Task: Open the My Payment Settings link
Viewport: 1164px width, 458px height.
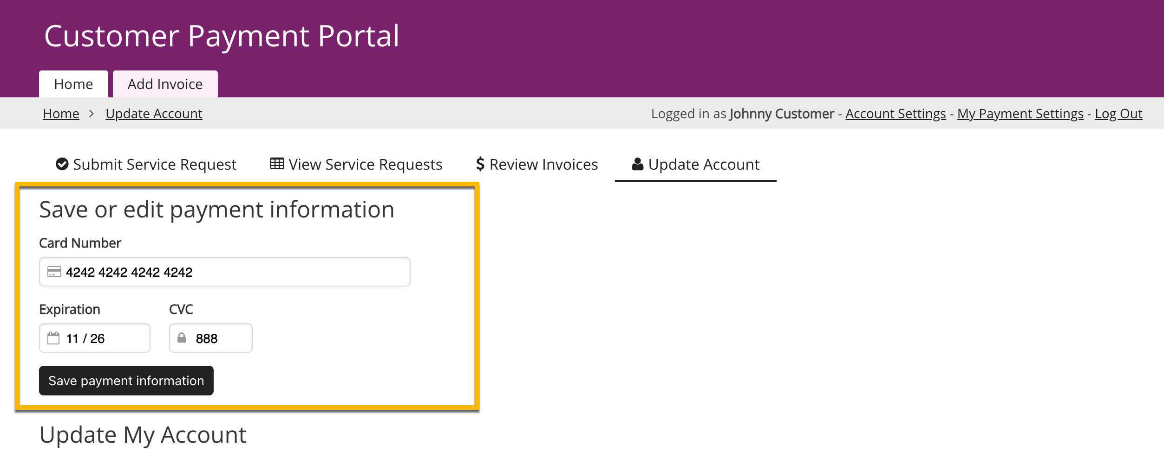Action: tap(1020, 114)
